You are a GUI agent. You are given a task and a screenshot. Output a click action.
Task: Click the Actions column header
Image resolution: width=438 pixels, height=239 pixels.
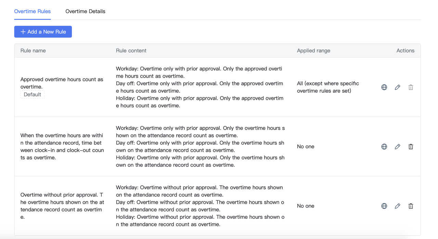pyautogui.click(x=405, y=51)
